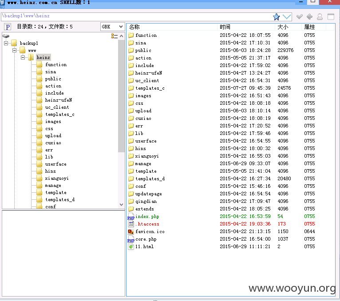The image size is (340, 301).
Task: Select err folder name in file list
Action: 139,126
